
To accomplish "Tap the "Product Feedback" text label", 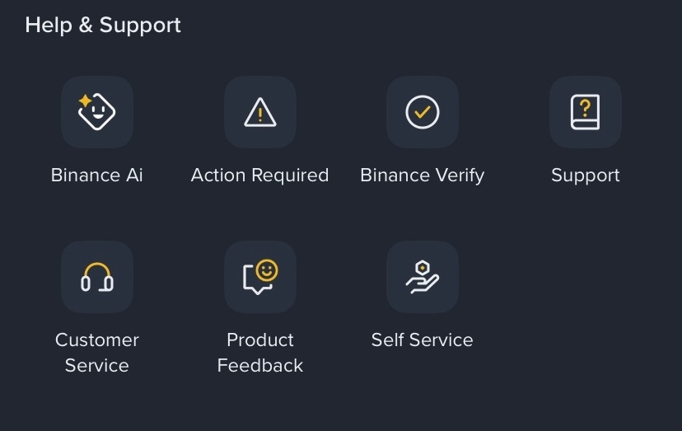I will pyautogui.click(x=260, y=352).
